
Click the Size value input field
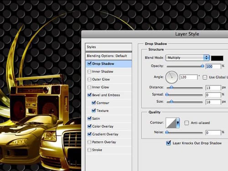click(213, 102)
